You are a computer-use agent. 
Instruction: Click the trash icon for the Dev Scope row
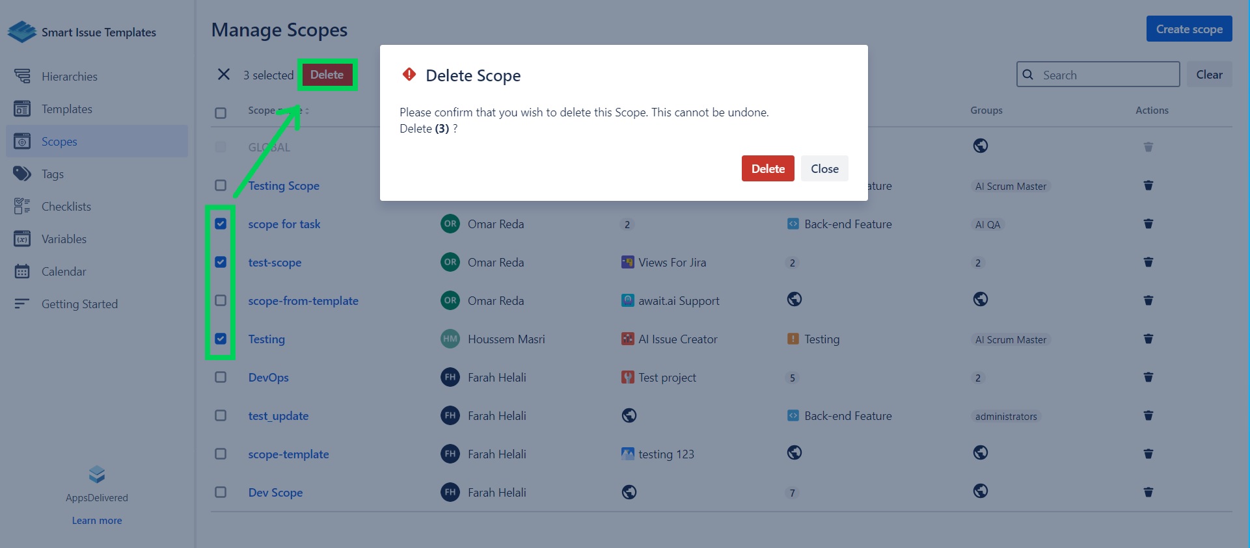(1148, 492)
